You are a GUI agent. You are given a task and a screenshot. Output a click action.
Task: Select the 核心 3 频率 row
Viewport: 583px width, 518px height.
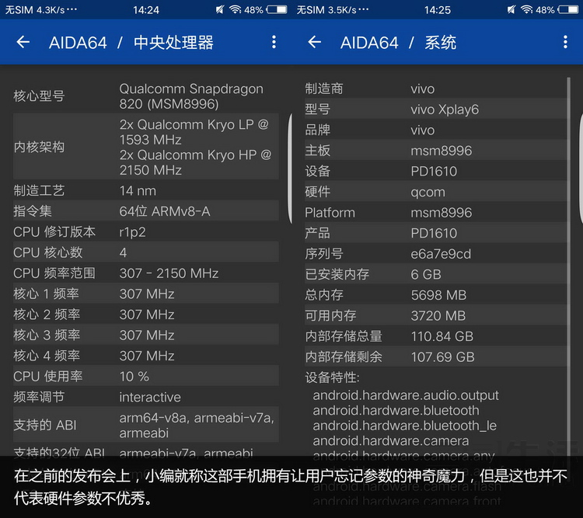(146, 335)
